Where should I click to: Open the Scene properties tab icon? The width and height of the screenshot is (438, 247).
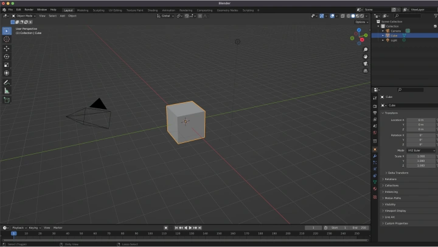tap(375, 126)
